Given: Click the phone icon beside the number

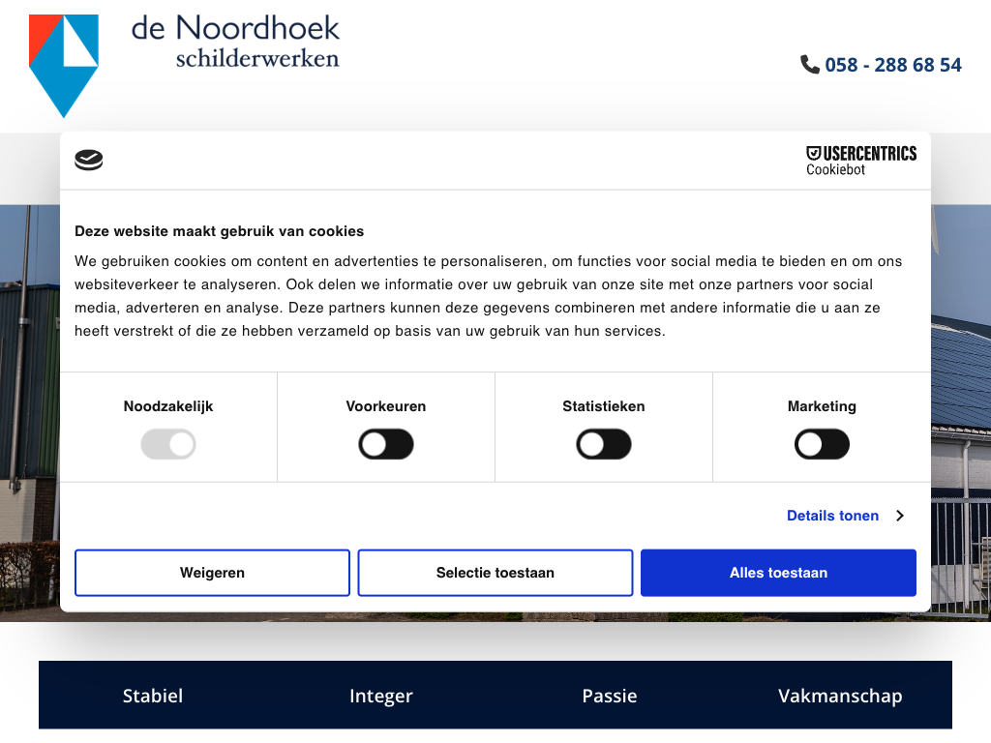Looking at the screenshot, I should (x=810, y=64).
